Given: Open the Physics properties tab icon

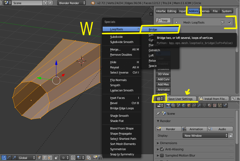Looking at the screenshot, I should point(225,105).
